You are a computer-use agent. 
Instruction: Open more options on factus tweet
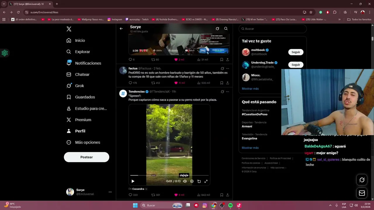coord(228,68)
